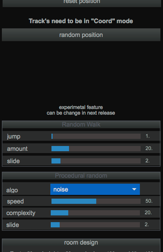Collapse the Procedural random section header
The image size is (163, 252).
coord(81,176)
